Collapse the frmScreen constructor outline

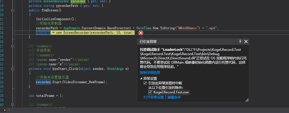pyautogui.click(x=12, y=10)
